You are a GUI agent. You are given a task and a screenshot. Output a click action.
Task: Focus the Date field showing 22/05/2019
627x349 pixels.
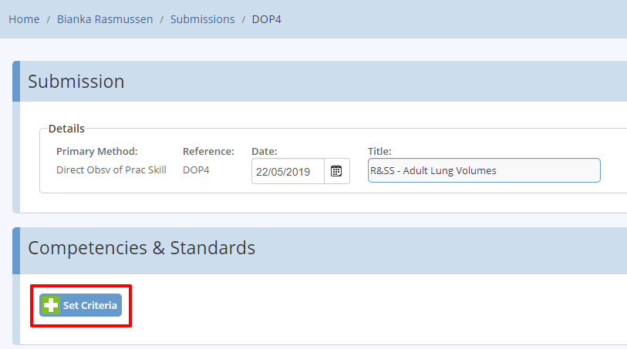coord(288,171)
